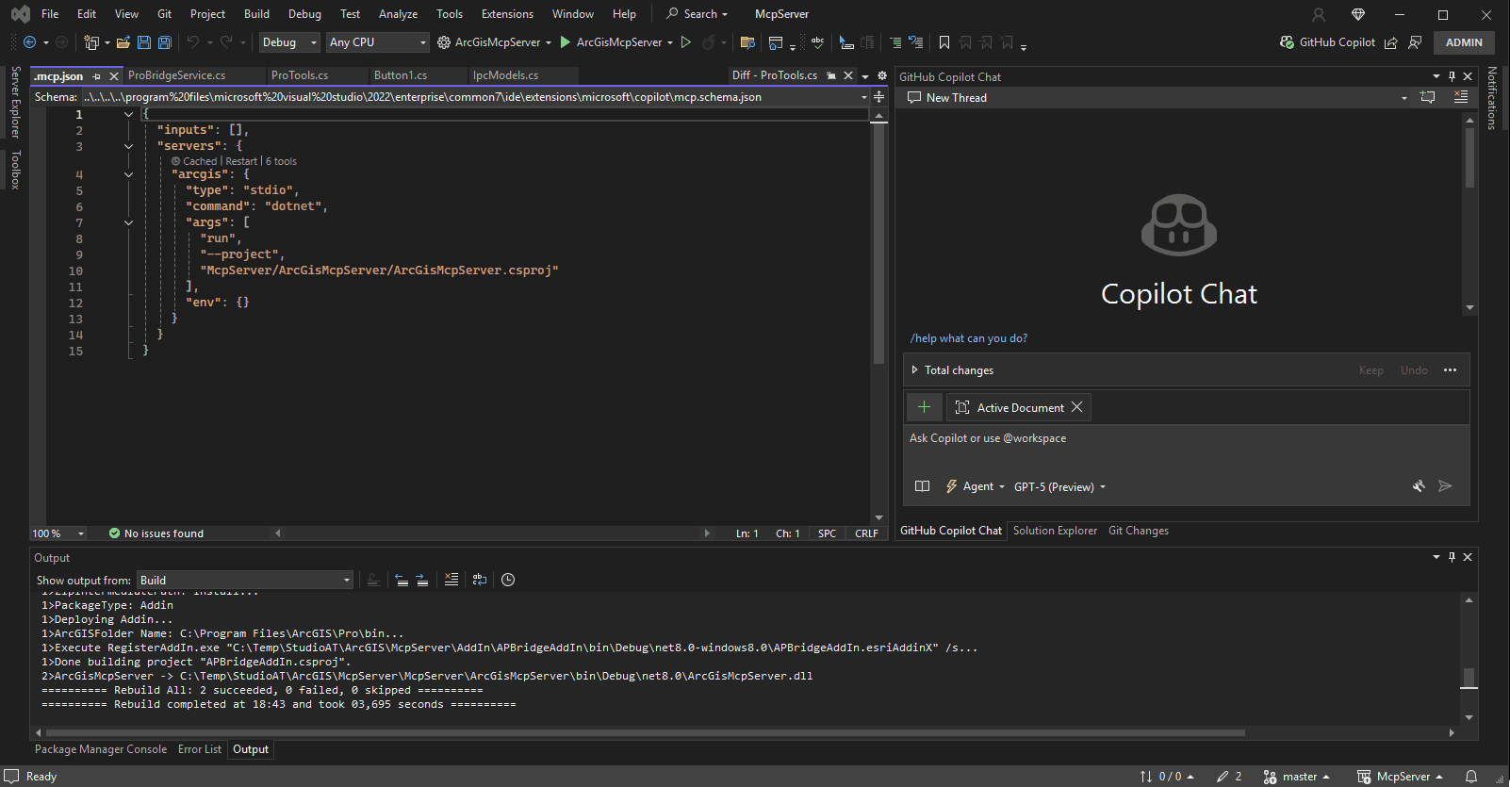1510x787 pixels.
Task: Click the Restart link above arcgis server
Action: point(241,161)
